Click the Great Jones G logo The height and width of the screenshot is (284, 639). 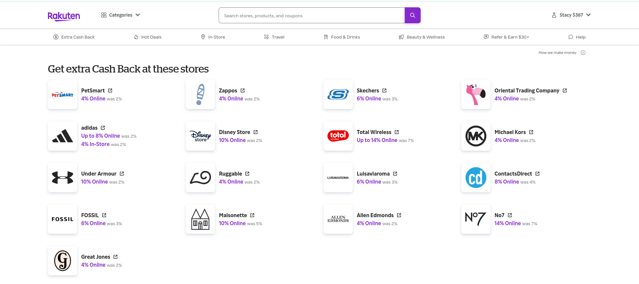[63, 261]
